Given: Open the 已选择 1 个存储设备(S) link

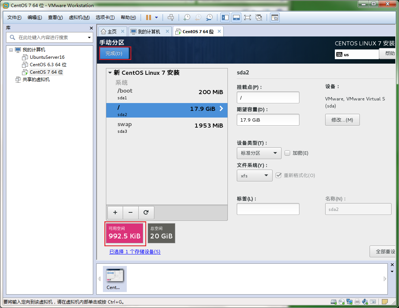Looking at the screenshot, I should 135,251.
